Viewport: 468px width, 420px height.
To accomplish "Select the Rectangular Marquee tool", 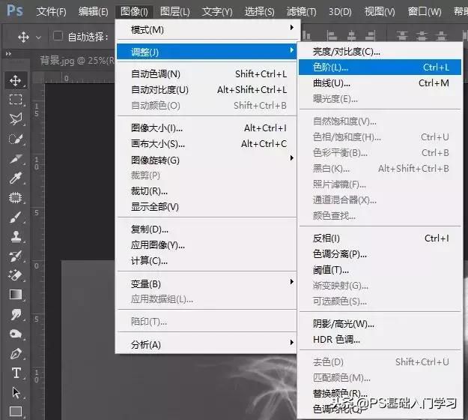I will [15, 100].
